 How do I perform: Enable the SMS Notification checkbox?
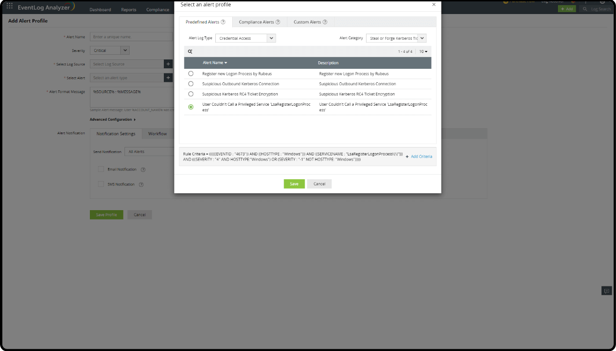click(101, 184)
